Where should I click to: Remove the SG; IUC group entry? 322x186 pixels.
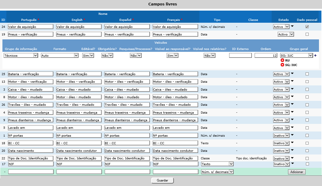[x=282, y=65]
